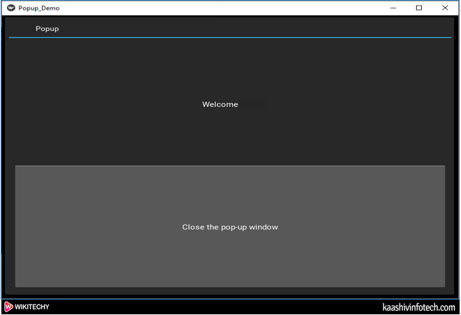Maximize the Popup_Demo window
Image resolution: width=461 pixels, height=315 pixels.
coord(419,8)
